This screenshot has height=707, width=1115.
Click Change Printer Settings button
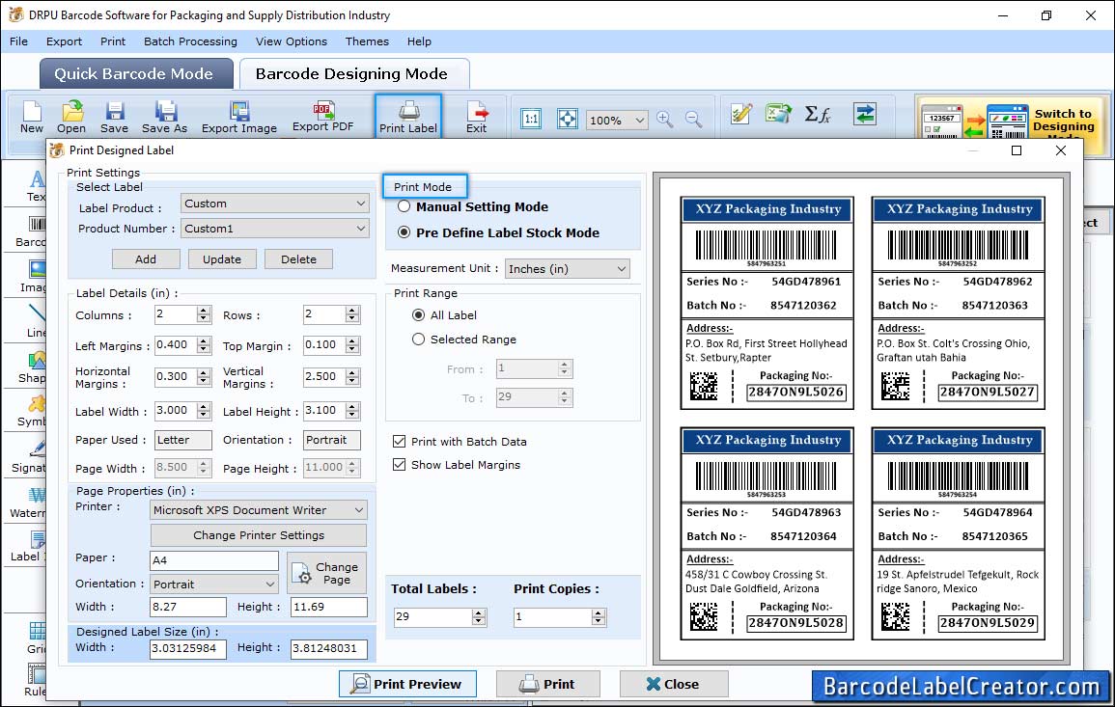pyautogui.click(x=259, y=535)
